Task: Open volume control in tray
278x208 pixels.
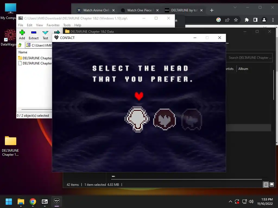Action: click(251, 201)
